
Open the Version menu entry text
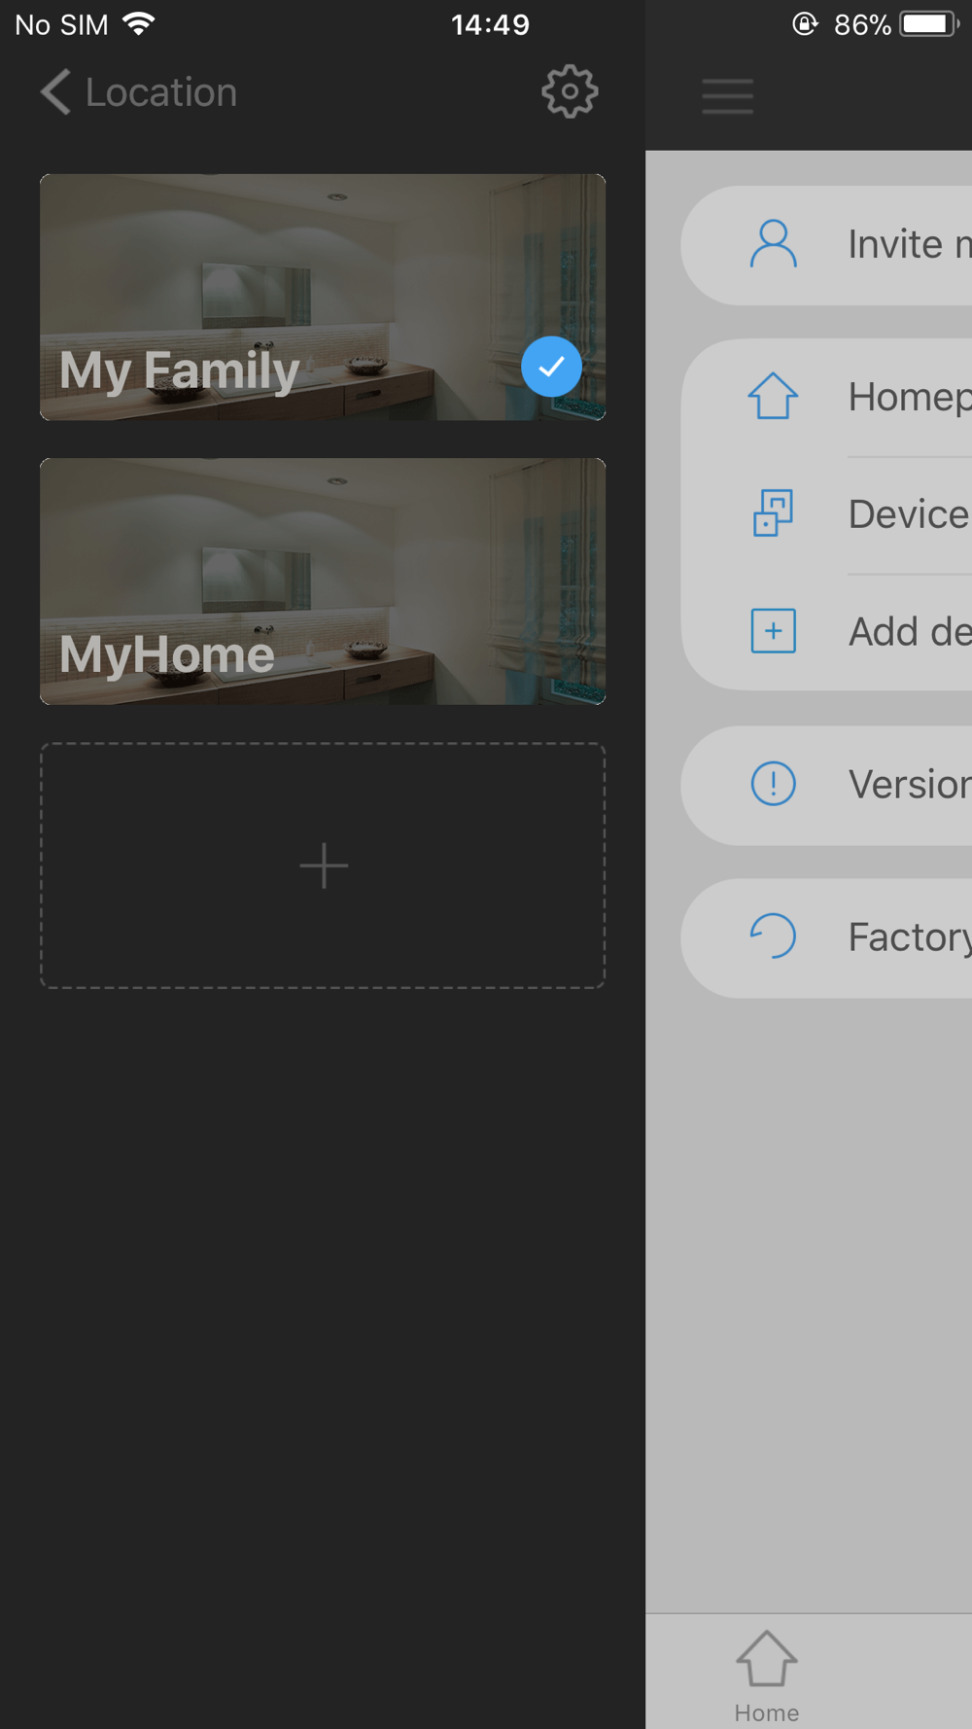pos(910,784)
